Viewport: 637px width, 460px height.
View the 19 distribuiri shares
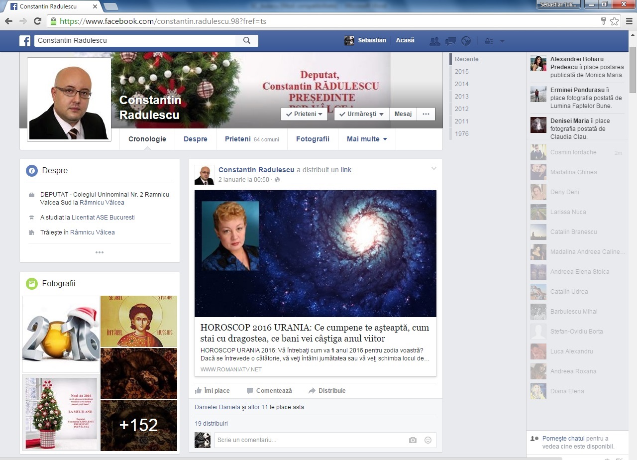[211, 424]
